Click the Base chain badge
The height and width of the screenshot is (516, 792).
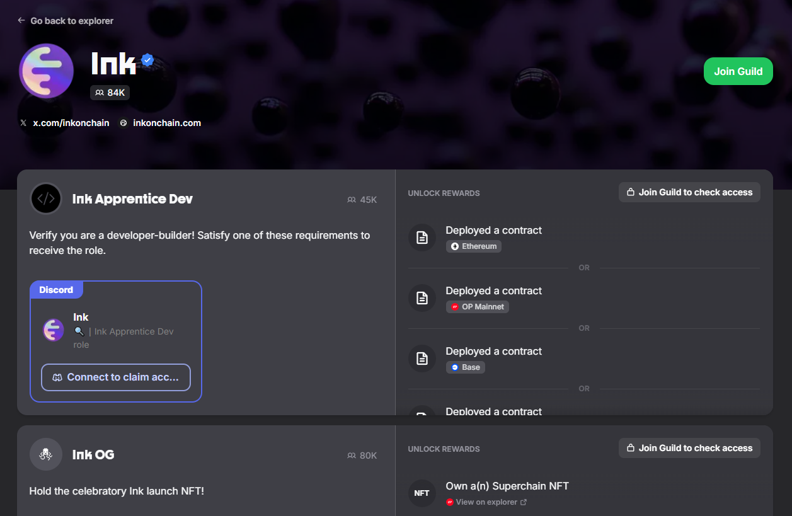(466, 367)
